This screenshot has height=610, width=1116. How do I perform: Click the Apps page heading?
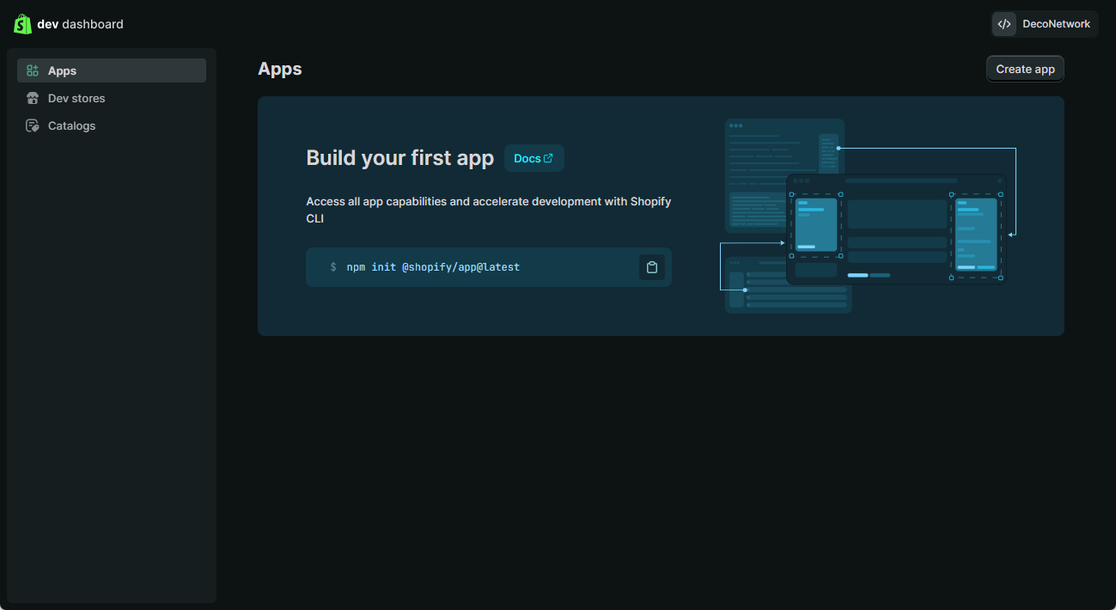tap(280, 69)
